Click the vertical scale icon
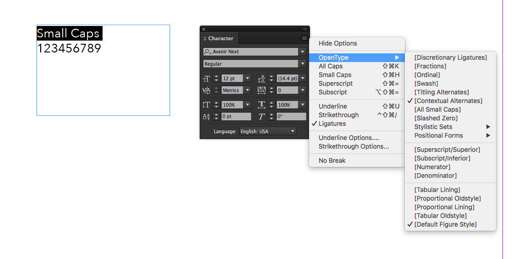 point(207,105)
